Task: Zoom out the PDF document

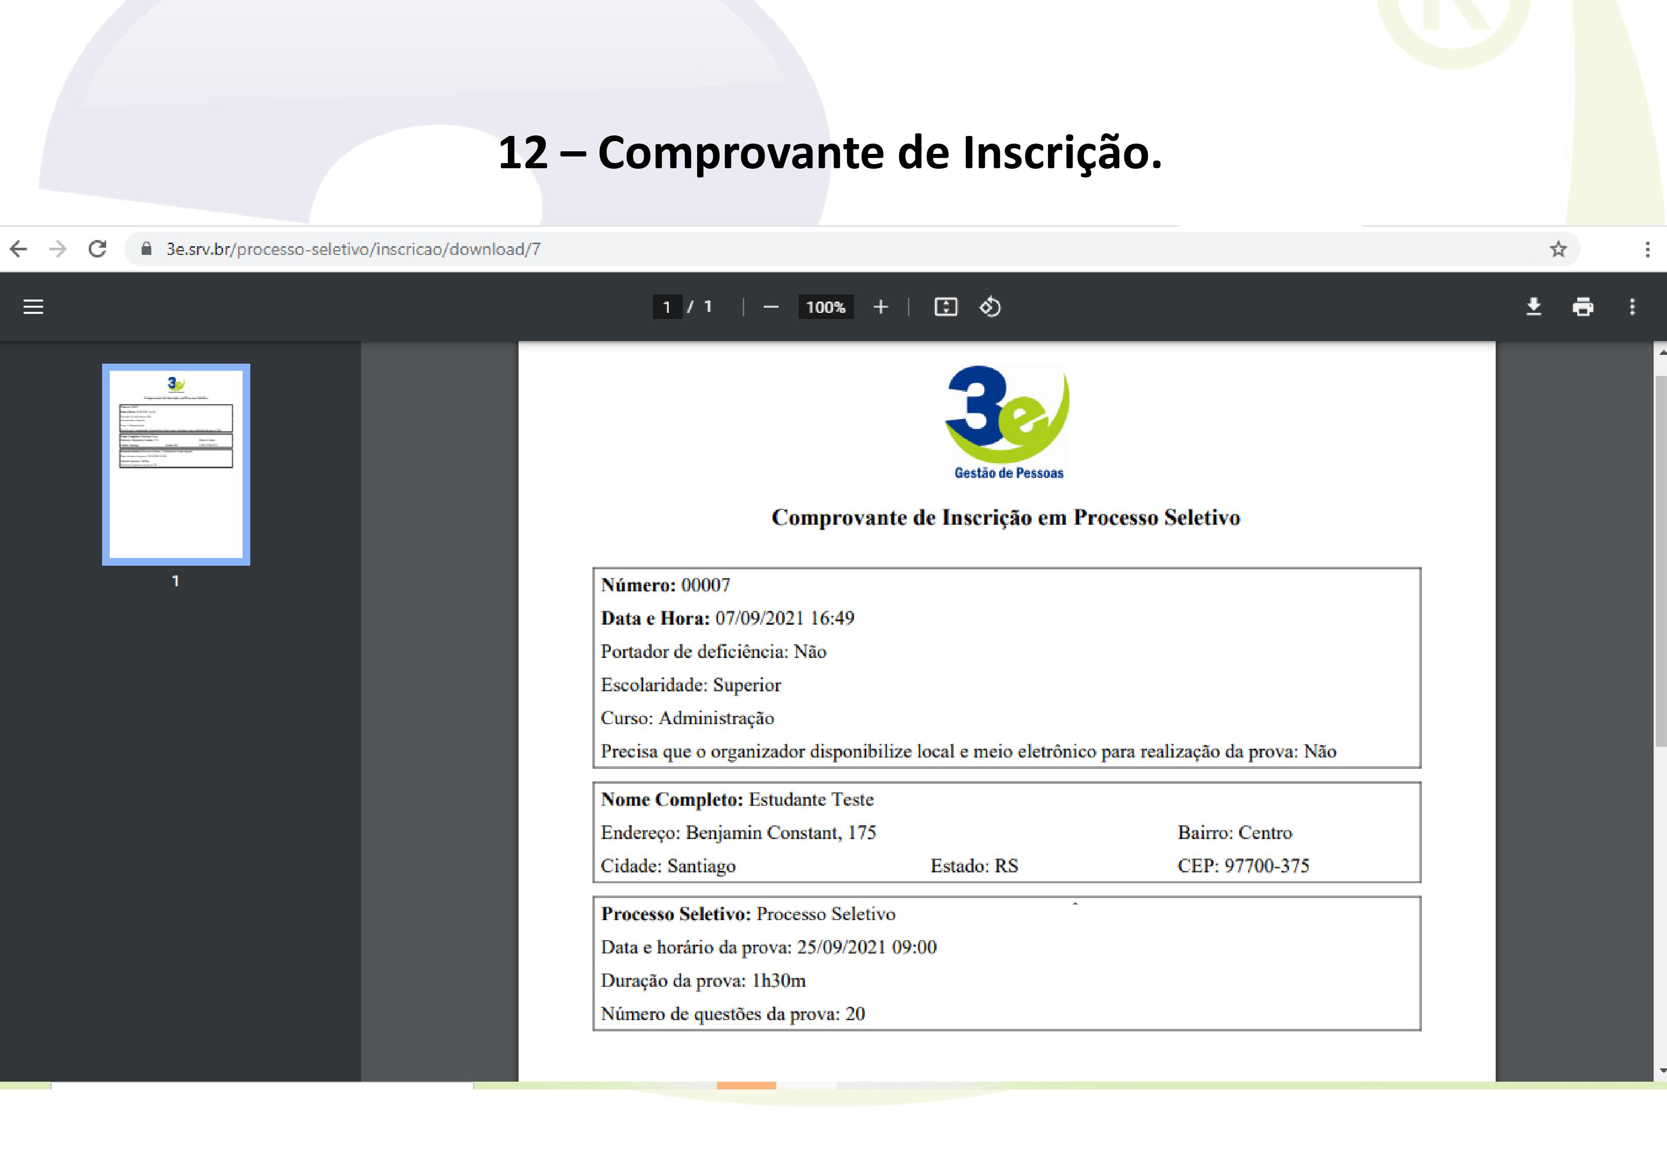Action: [x=770, y=307]
